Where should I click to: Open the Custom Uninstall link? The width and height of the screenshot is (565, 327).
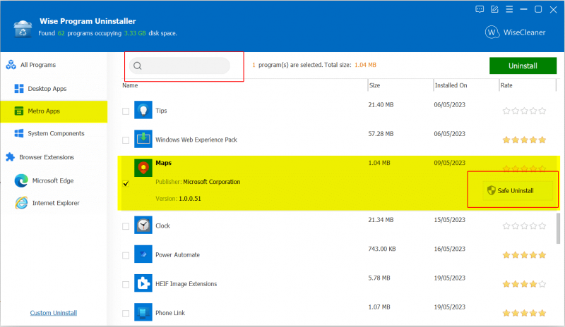(54, 313)
